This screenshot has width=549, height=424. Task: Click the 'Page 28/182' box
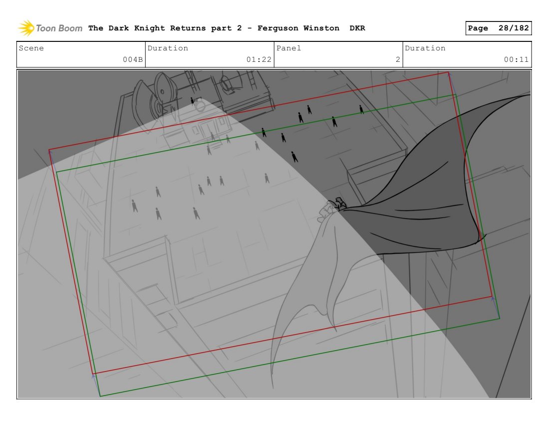(498, 28)
